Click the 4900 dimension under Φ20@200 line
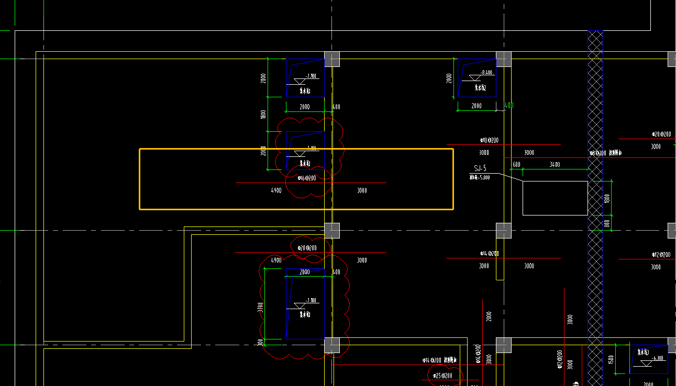This screenshot has width=676, height=386. pos(276,260)
